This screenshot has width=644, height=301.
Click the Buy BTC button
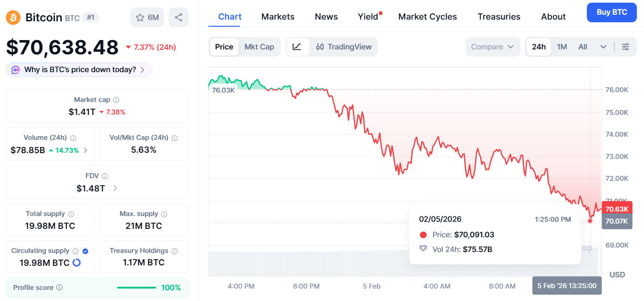pos(612,12)
